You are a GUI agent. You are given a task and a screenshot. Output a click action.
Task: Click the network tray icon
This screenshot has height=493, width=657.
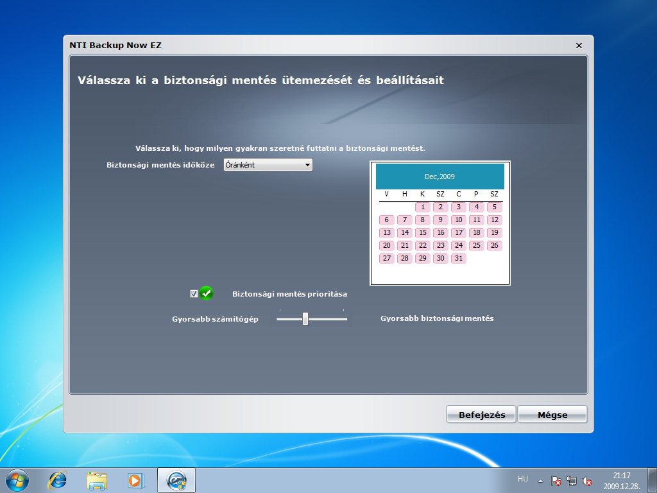click(x=572, y=481)
